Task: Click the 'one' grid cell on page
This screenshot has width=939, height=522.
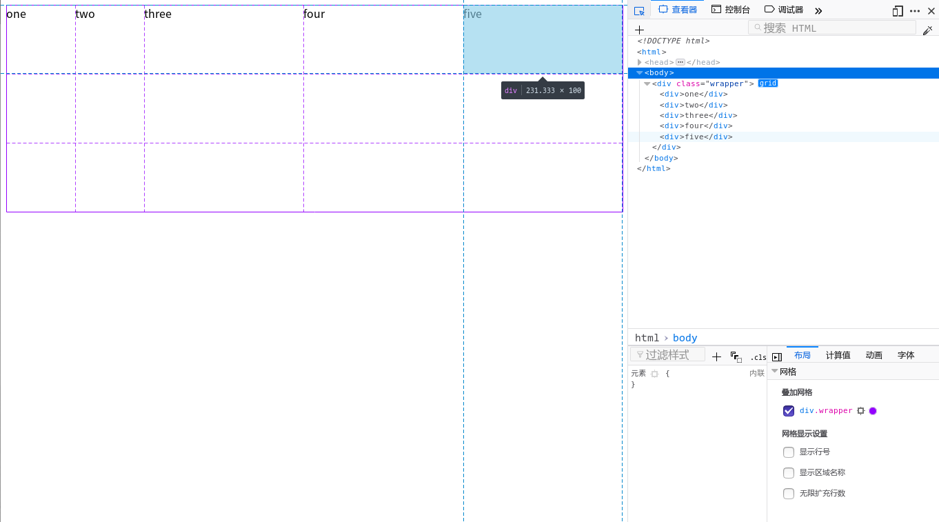Action: pyautogui.click(x=41, y=39)
